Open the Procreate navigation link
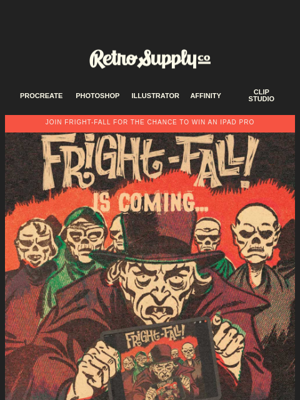Screen dimensions: 300x400 pos(41,96)
